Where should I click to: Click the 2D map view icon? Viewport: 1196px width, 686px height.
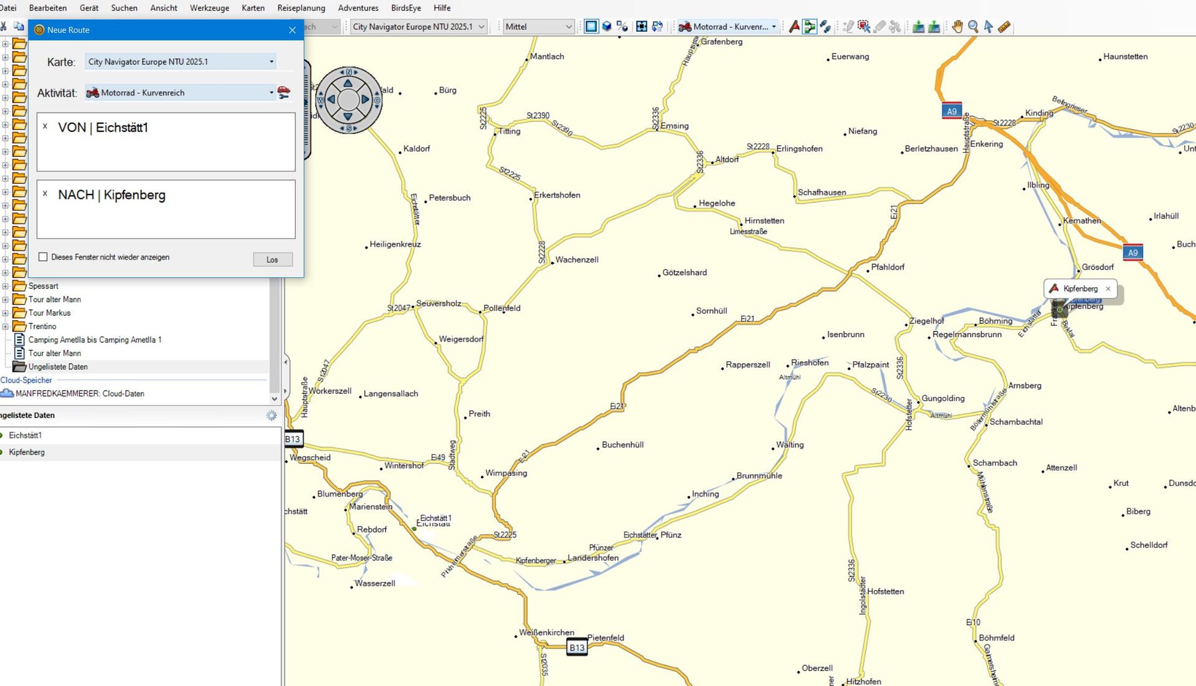click(591, 27)
